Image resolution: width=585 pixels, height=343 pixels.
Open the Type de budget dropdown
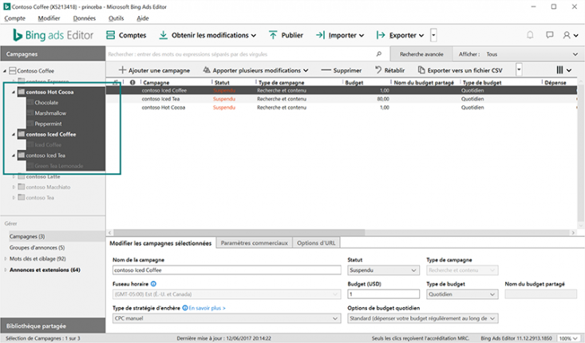click(x=462, y=294)
